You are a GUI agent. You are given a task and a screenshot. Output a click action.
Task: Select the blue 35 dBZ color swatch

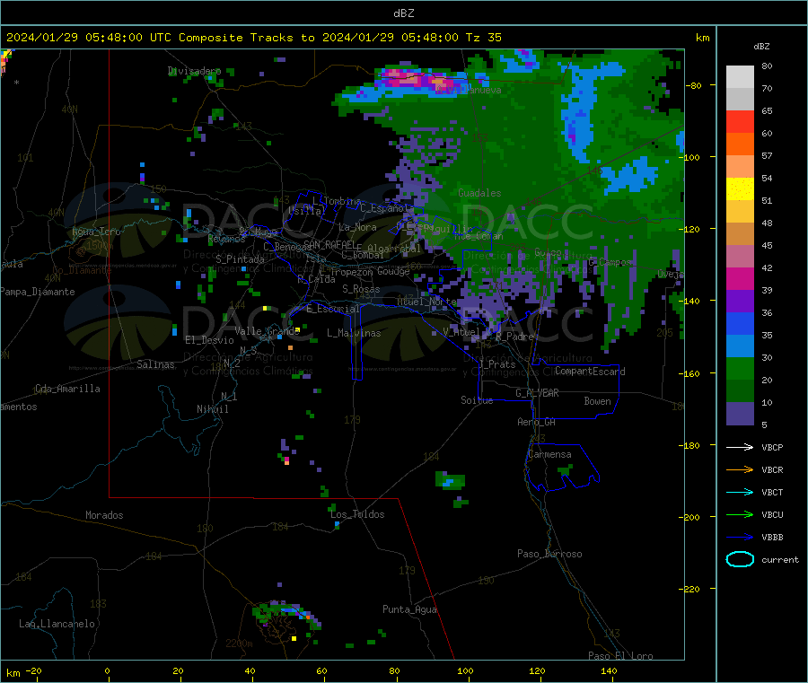740,323
